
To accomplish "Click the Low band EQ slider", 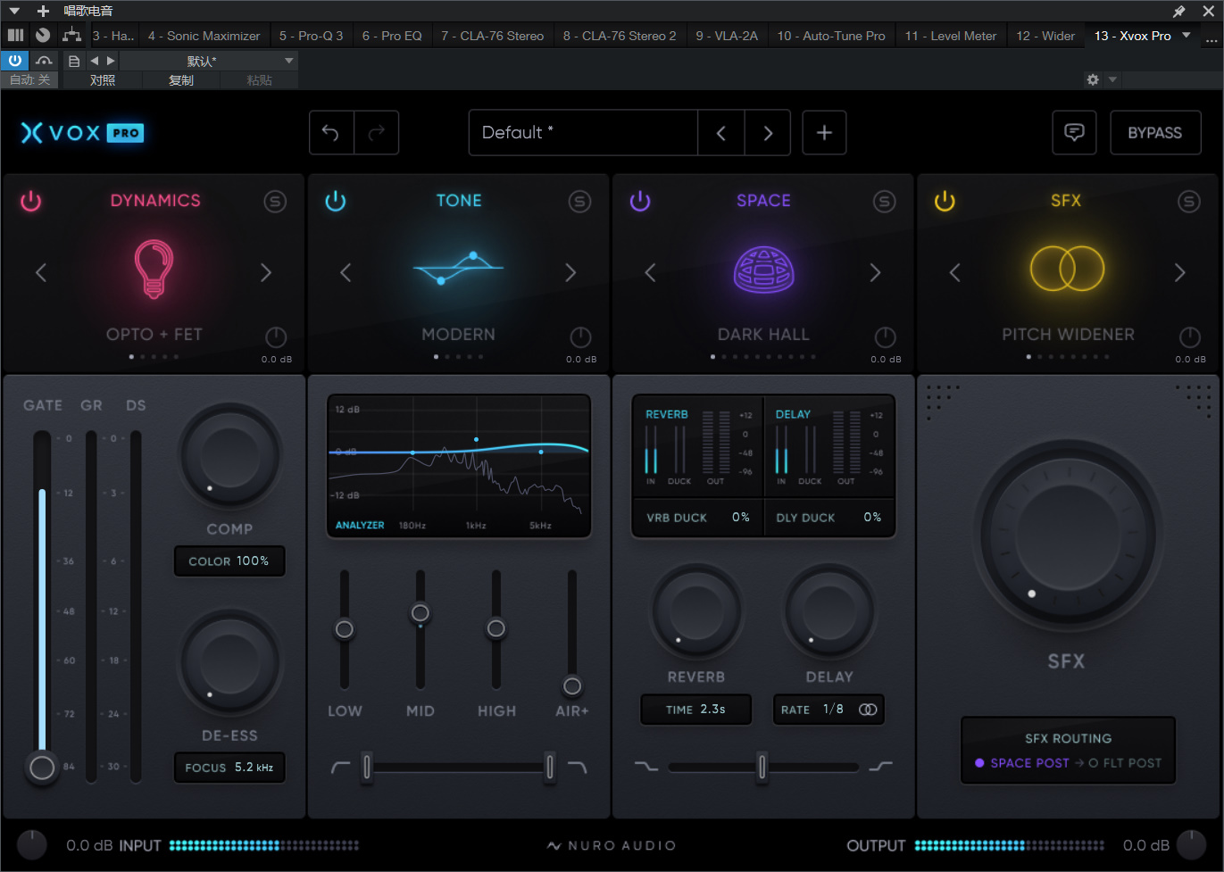I will coord(345,629).
